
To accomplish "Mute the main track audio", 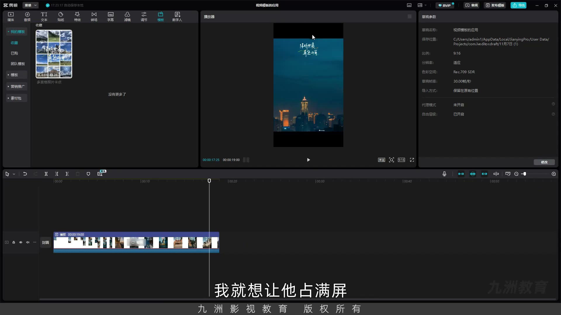I will point(28,242).
